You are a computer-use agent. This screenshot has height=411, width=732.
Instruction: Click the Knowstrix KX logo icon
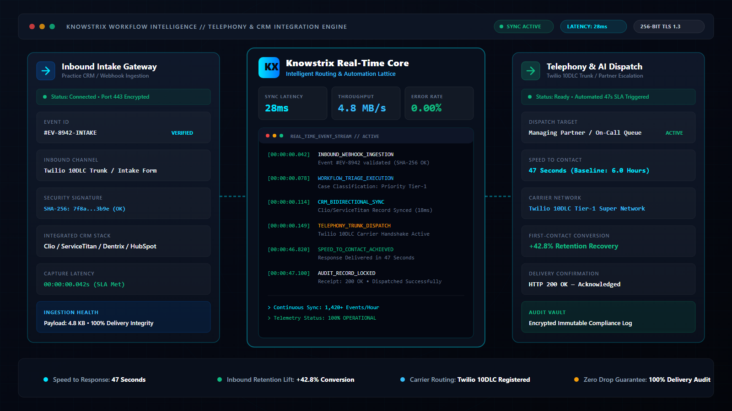pyautogui.click(x=269, y=68)
